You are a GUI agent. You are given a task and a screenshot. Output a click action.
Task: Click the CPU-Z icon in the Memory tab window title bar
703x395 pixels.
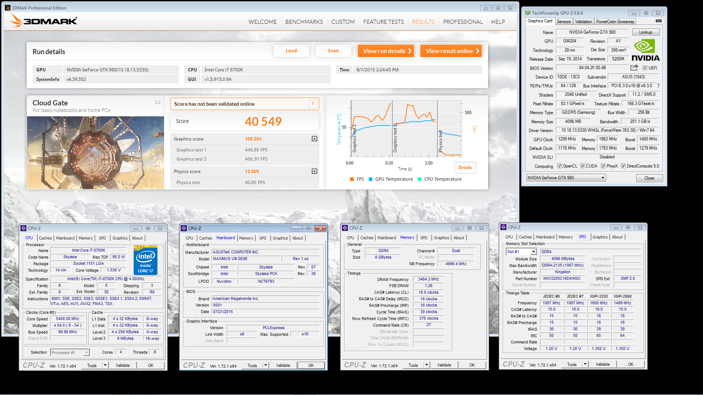point(345,228)
